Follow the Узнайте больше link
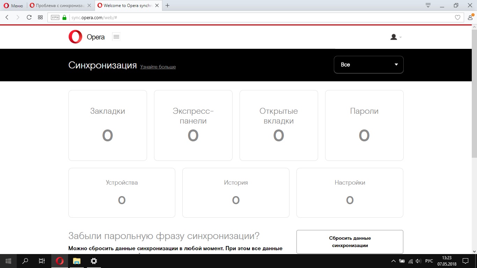Viewport: 477px width, 268px height. [x=158, y=67]
